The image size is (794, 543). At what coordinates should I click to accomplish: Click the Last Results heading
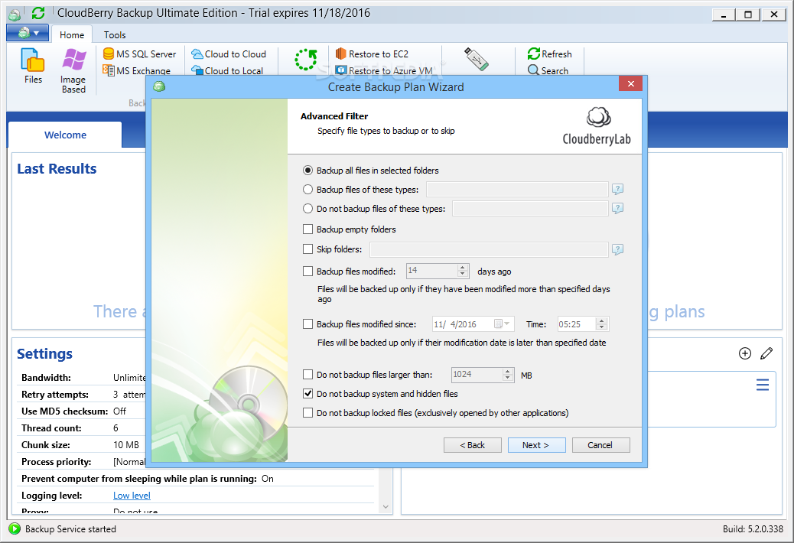(57, 168)
